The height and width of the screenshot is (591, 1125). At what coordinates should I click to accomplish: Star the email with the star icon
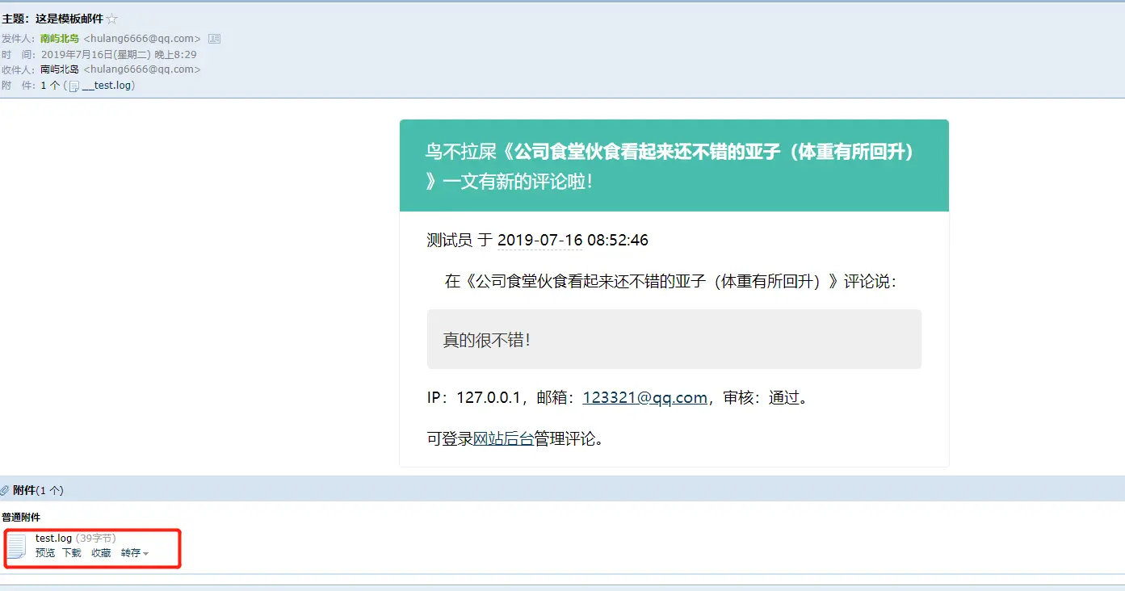click(x=112, y=19)
